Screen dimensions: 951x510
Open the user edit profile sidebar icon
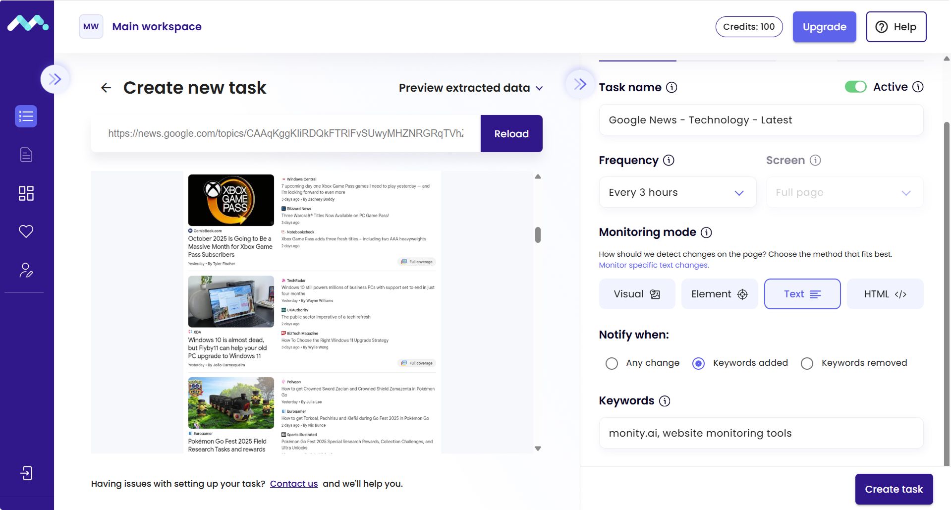pos(26,270)
